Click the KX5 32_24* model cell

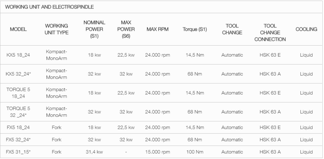pyautogui.click(x=18, y=74)
